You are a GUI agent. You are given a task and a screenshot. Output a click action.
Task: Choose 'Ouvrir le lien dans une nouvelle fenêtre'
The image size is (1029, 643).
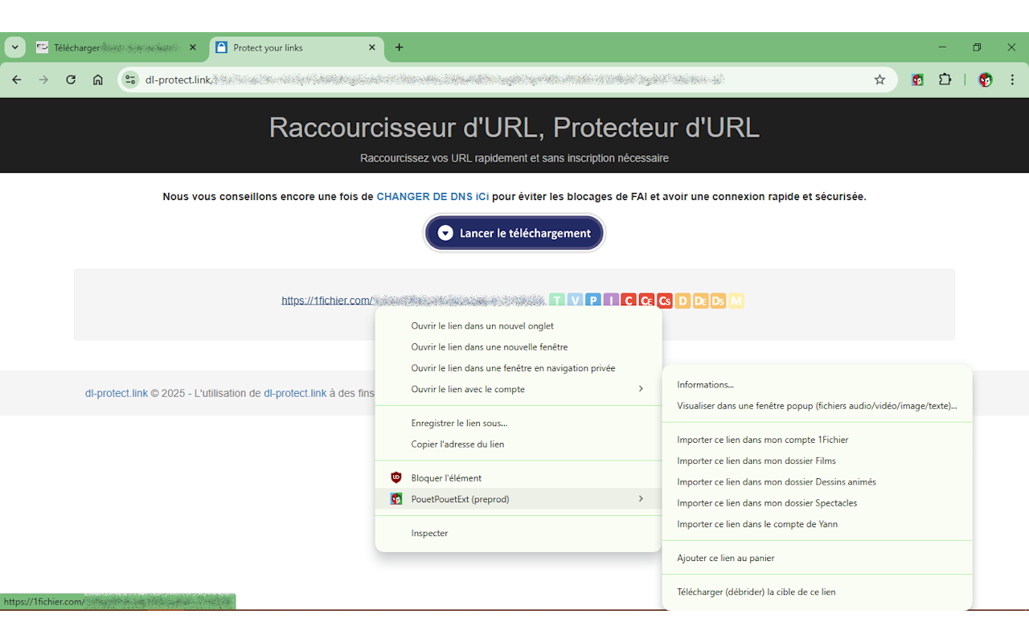point(519,347)
